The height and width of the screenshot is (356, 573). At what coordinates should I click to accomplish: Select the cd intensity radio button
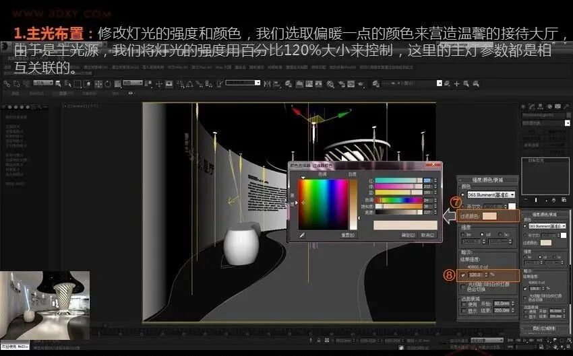coord(481,235)
